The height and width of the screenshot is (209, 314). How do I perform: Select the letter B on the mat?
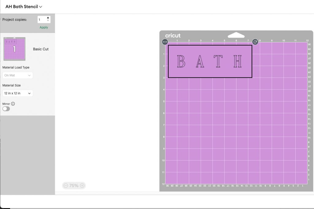point(181,62)
